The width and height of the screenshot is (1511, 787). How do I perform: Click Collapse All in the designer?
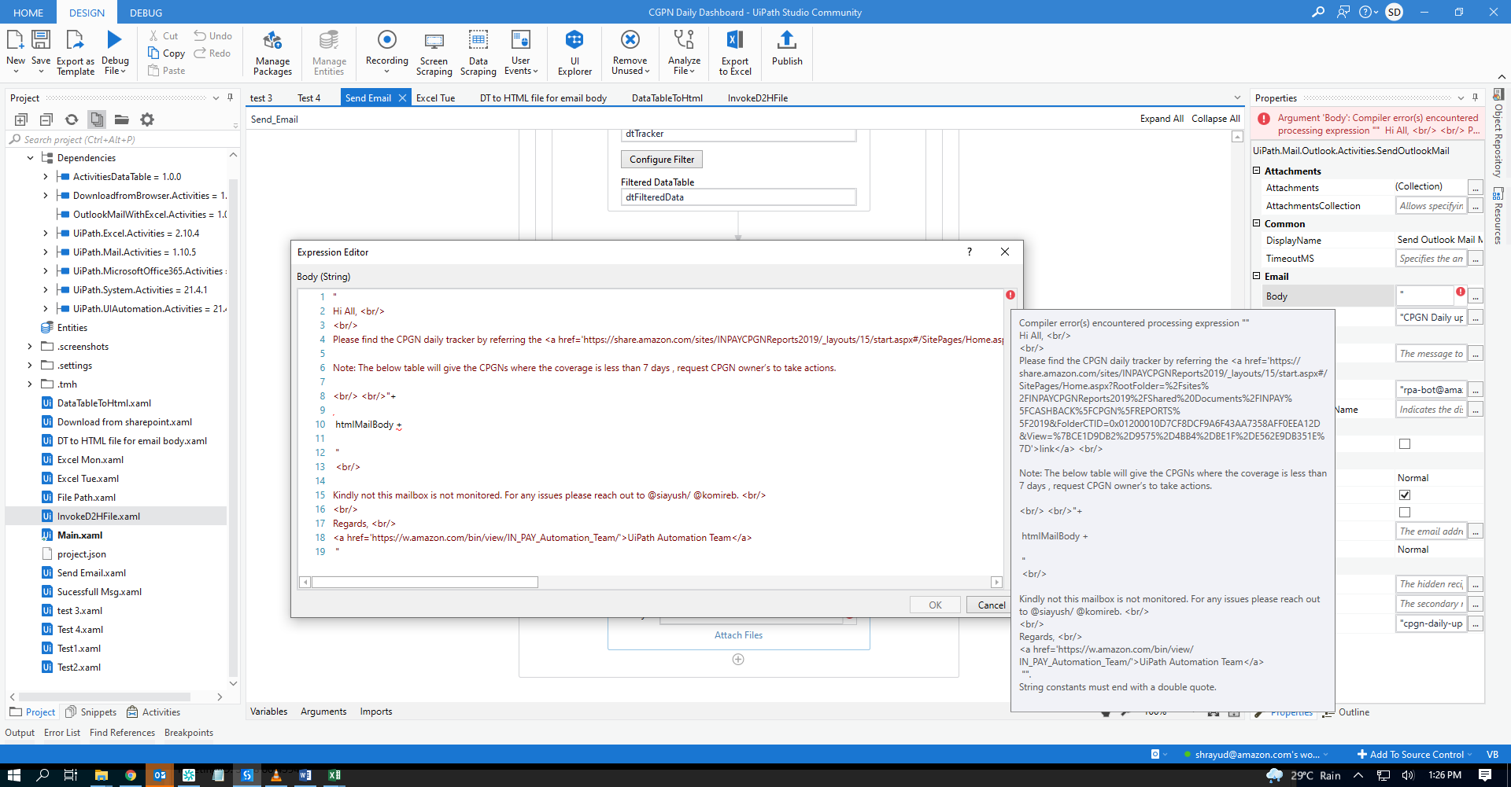tap(1216, 119)
